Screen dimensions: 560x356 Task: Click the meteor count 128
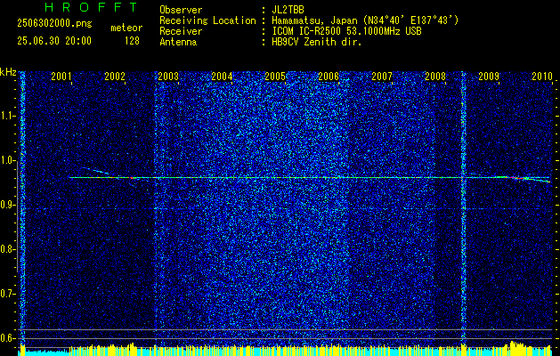(132, 41)
